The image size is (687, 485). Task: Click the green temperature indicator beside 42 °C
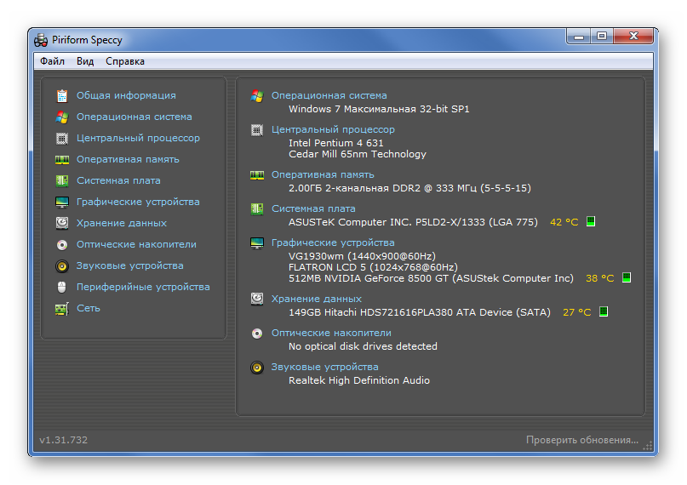coord(591,222)
